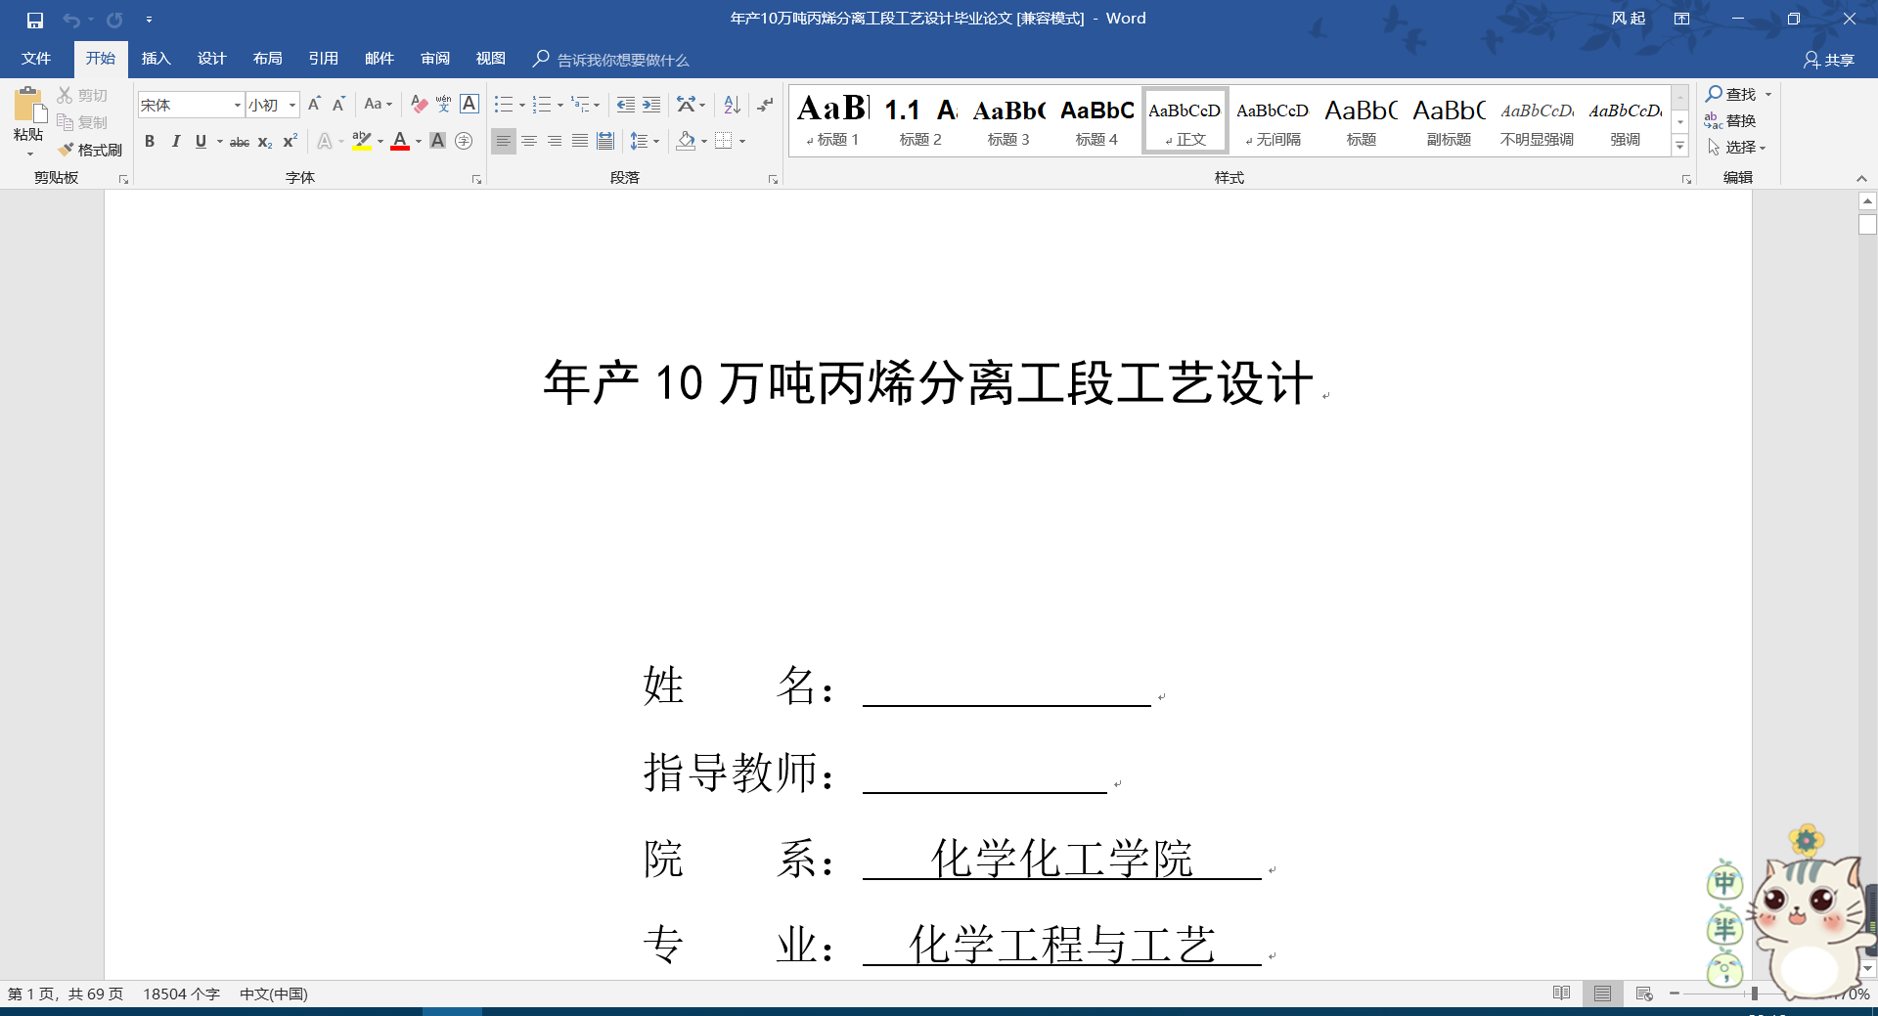
Task: Expand the line spacing options dropdown
Action: click(655, 141)
